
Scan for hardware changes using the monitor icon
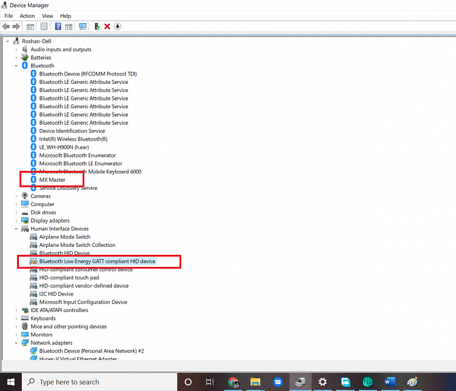[x=83, y=27]
